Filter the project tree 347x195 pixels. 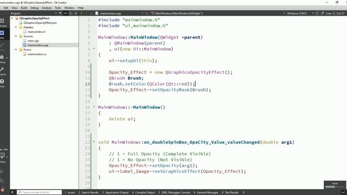(x=60, y=13)
